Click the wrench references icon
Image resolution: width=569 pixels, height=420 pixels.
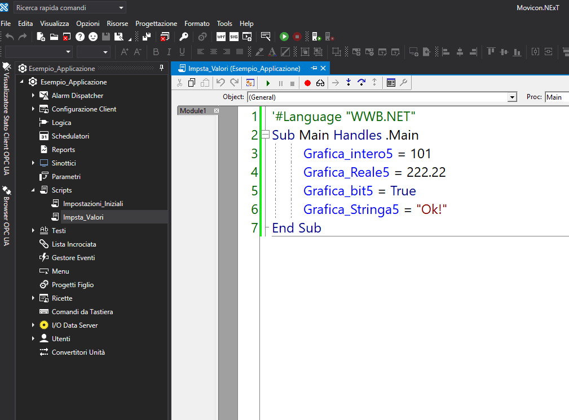click(404, 83)
